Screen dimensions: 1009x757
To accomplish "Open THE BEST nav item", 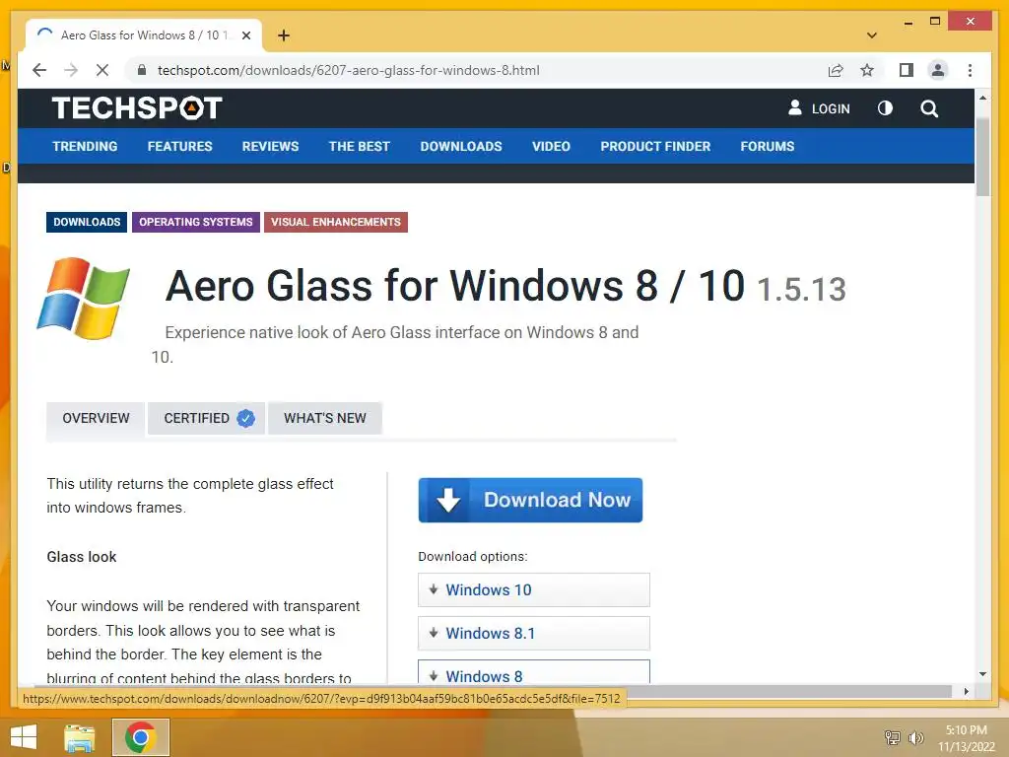I will (359, 146).
